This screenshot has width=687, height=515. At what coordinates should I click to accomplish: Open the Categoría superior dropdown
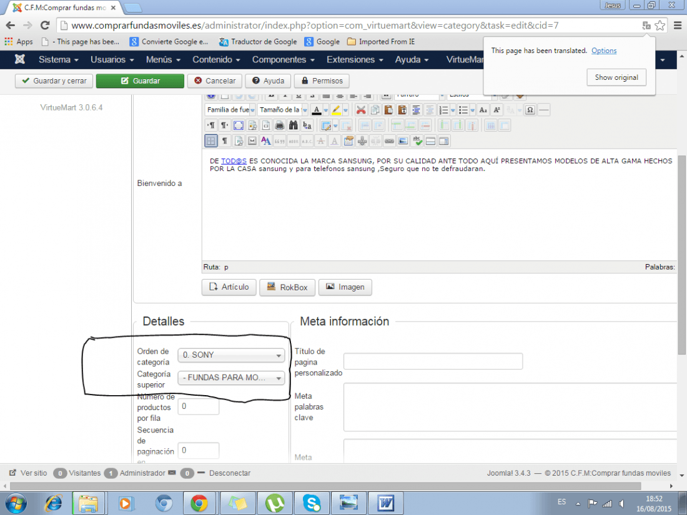click(x=231, y=378)
